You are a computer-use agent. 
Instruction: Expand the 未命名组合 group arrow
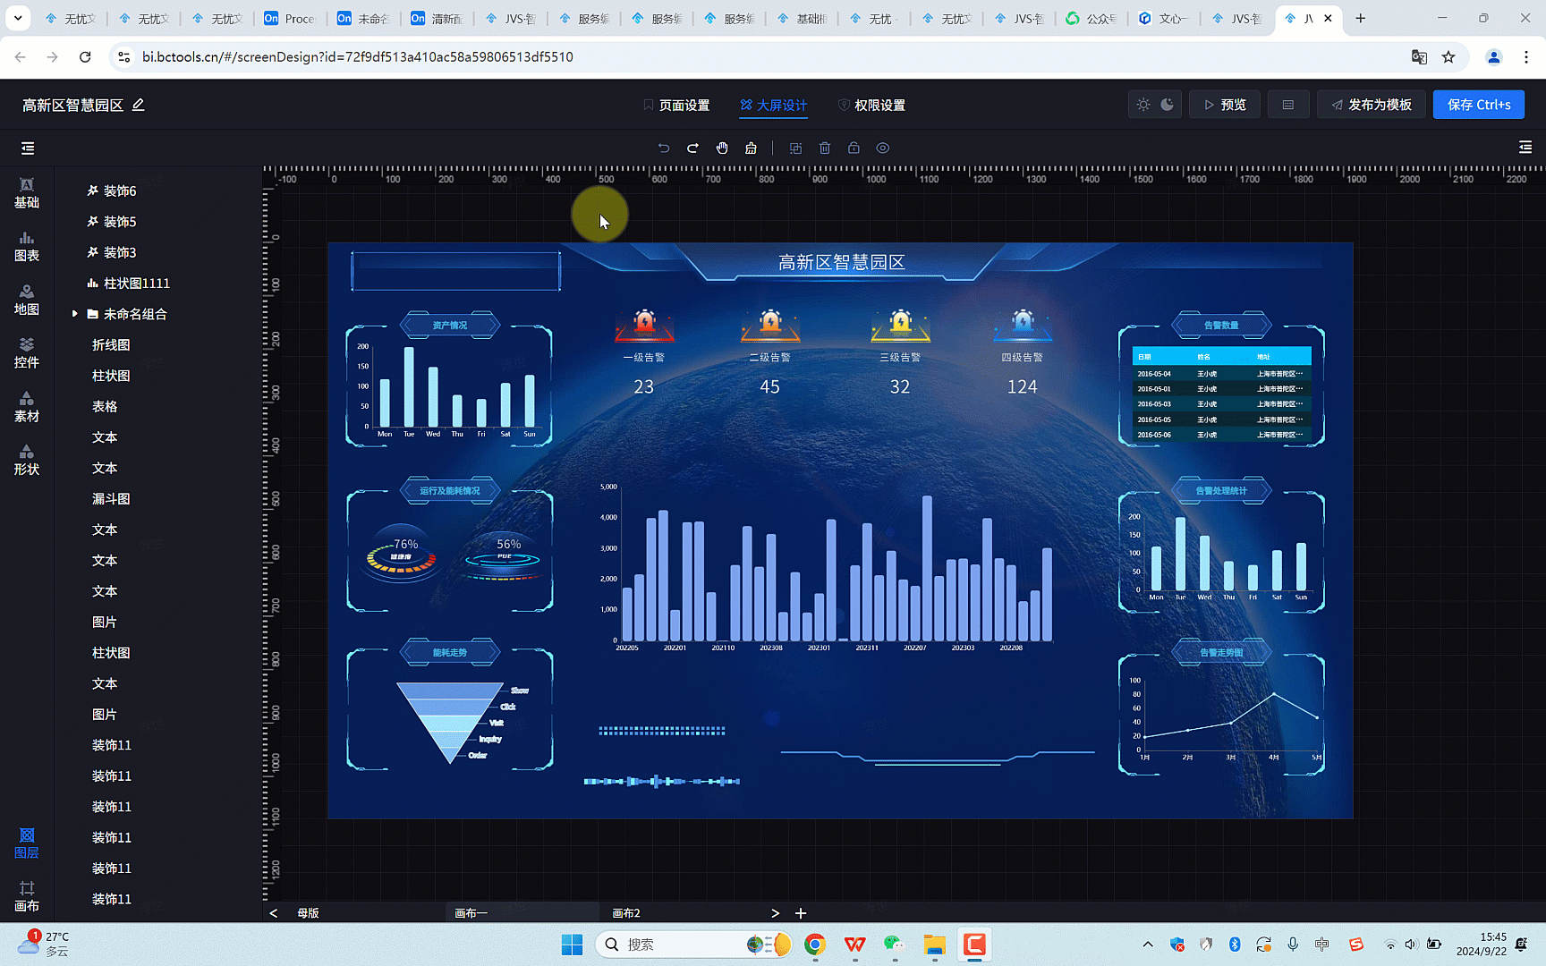(x=75, y=314)
